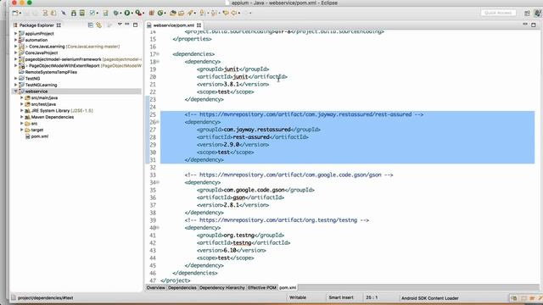Viewport: 543px width, 305px height.
Task: Select the TestNG project
Action: [32, 79]
